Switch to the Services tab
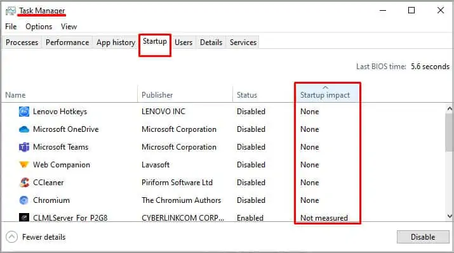Image resolution: width=454 pixels, height=253 pixels. click(243, 42)
